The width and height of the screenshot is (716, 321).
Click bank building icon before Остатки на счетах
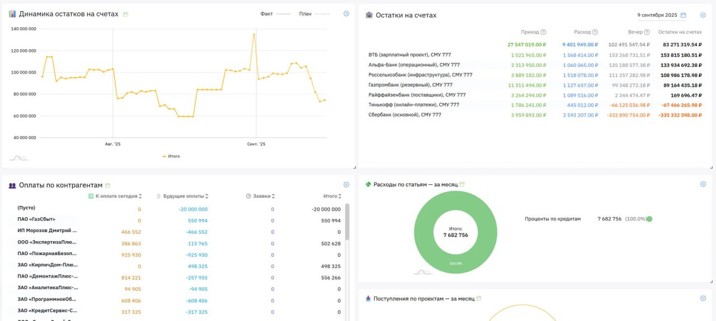(369, 15)
